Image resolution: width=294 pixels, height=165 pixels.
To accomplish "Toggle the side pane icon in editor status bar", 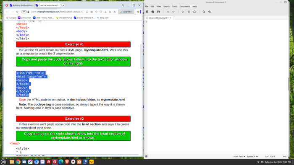I will [x=147, y=156].
